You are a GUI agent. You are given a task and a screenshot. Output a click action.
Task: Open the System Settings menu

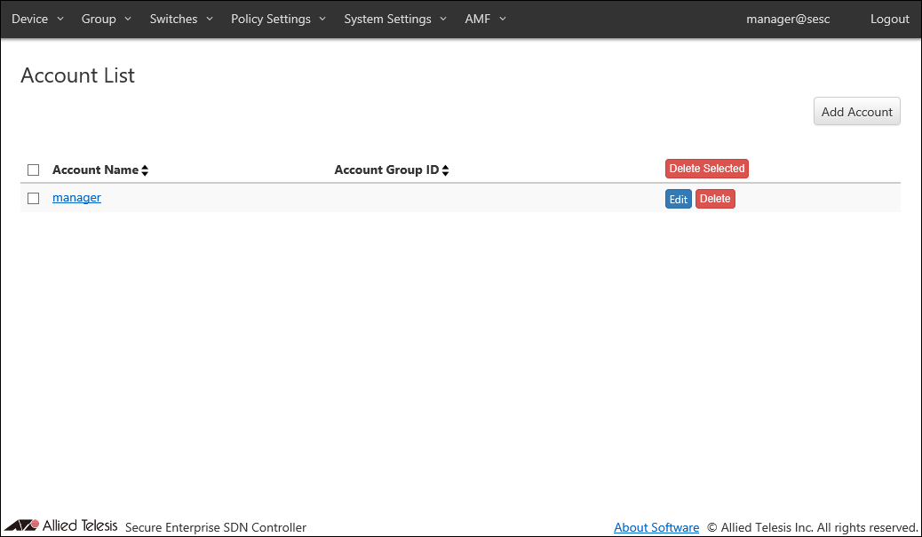coord(395,19)
